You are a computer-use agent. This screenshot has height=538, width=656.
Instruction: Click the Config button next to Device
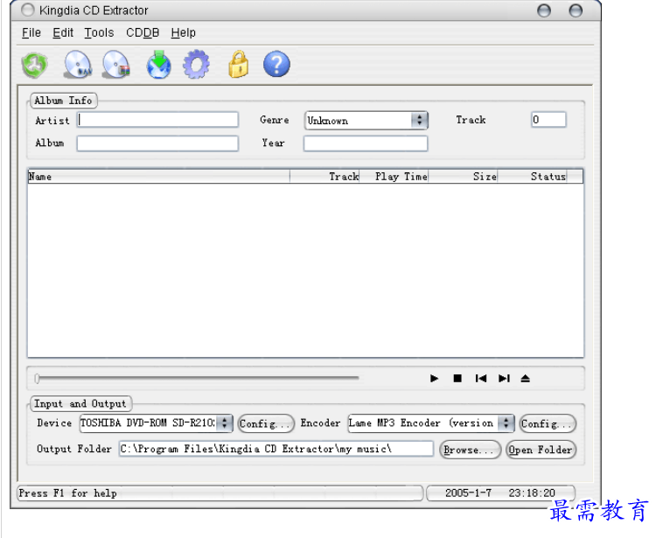click(x=266, y=423)
